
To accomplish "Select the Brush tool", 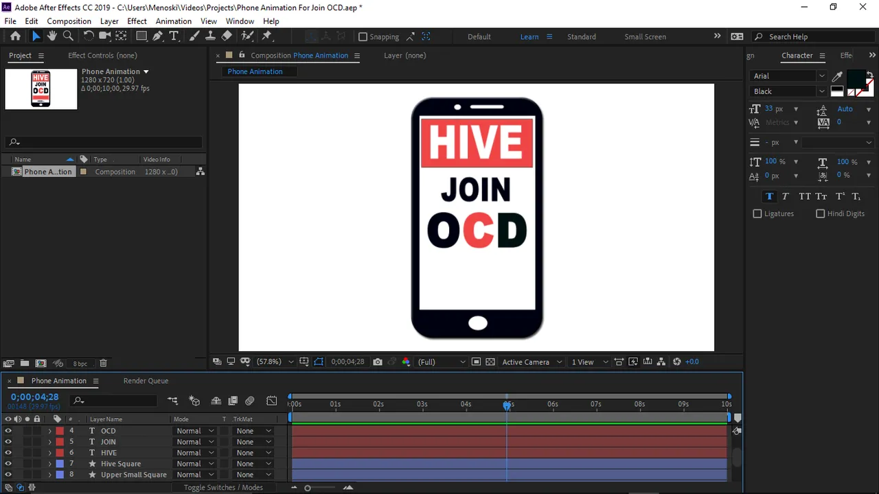I will coord(194,36).
